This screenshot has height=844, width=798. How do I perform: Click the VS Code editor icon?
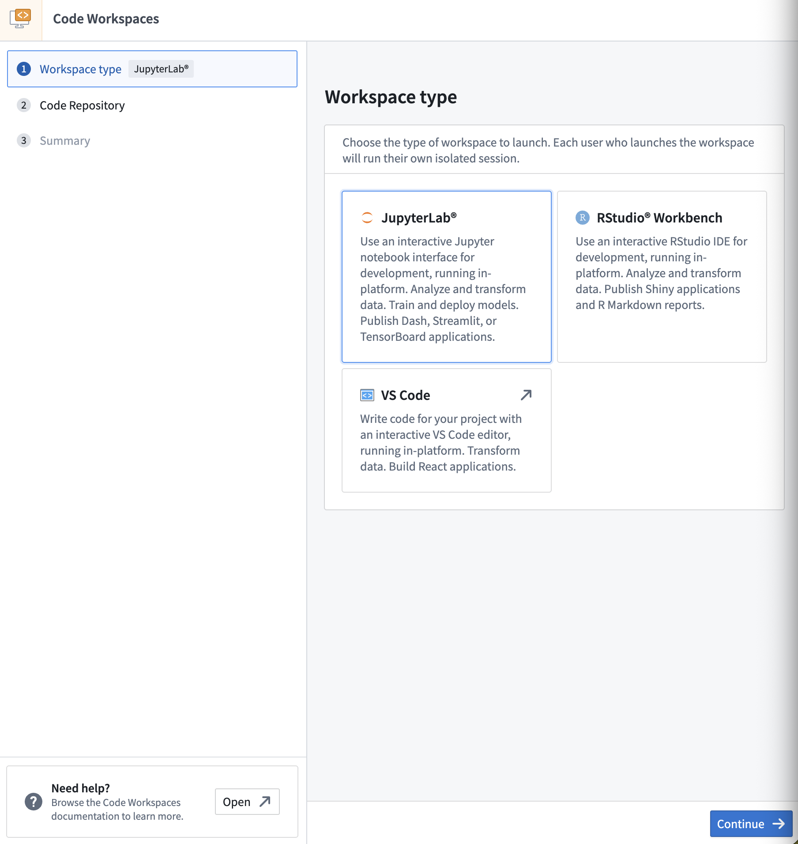pos(367,395)
